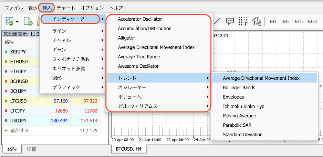Select the LTCJPY symbol row
This screenshot has width=323, height=157.
click(x=51, y=111)
